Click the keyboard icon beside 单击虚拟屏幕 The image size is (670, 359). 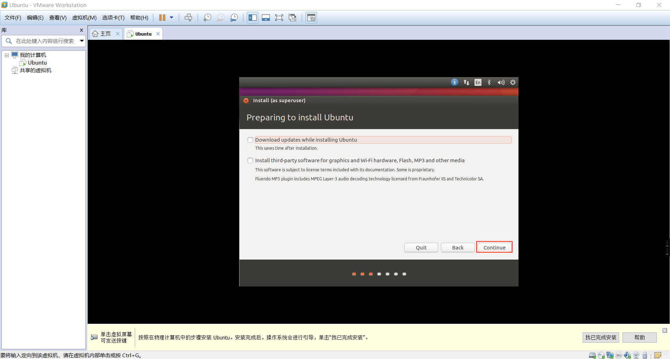(x=94, y=337)
